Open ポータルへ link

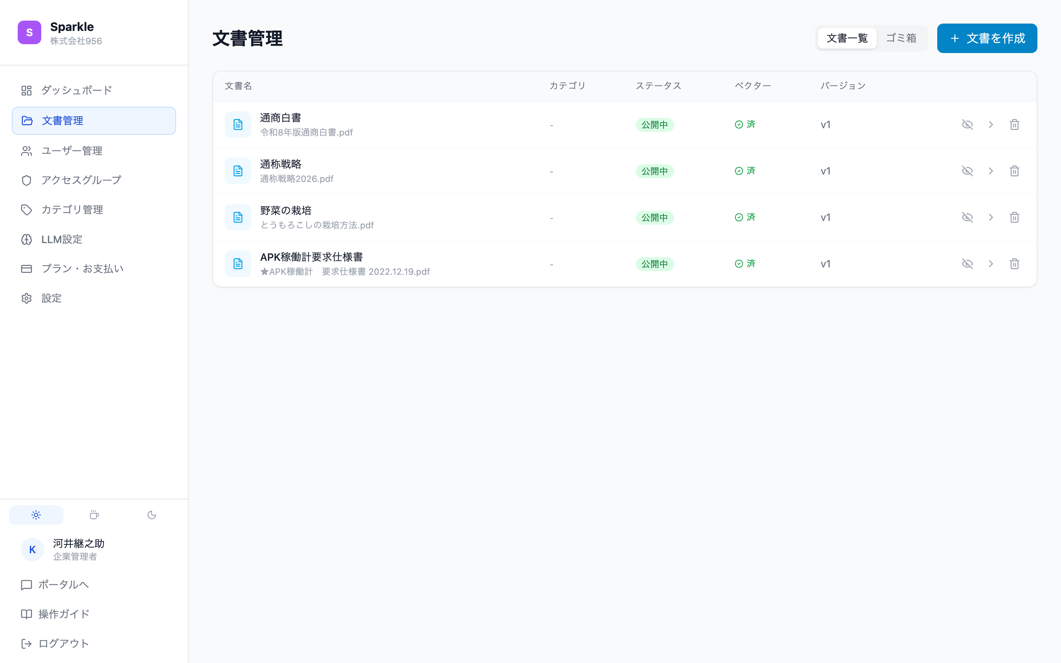click(x=55, y=585)
